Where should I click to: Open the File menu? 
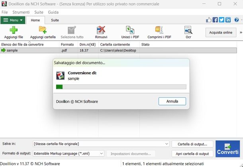click(x=4, y=12)
